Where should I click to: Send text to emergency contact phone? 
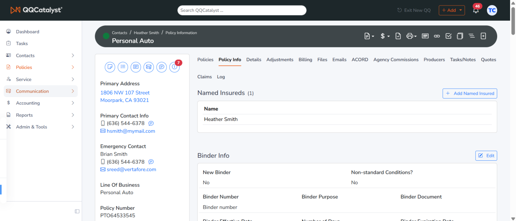coord(151,162)
